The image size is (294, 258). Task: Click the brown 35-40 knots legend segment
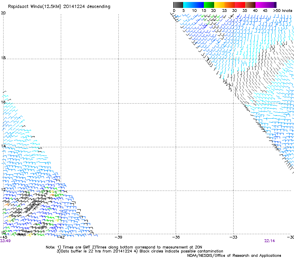250,5
